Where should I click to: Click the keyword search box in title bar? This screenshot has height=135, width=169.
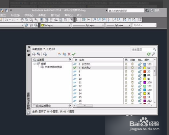point(126,10)
